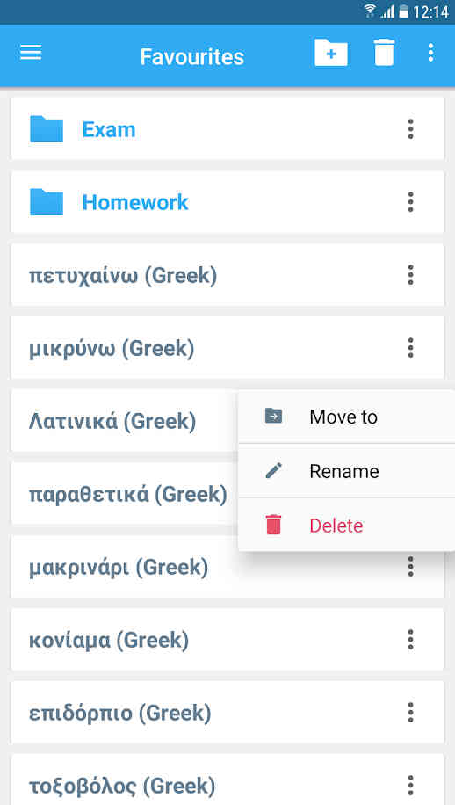Choose Delete in the context menu

coord(347,526)
